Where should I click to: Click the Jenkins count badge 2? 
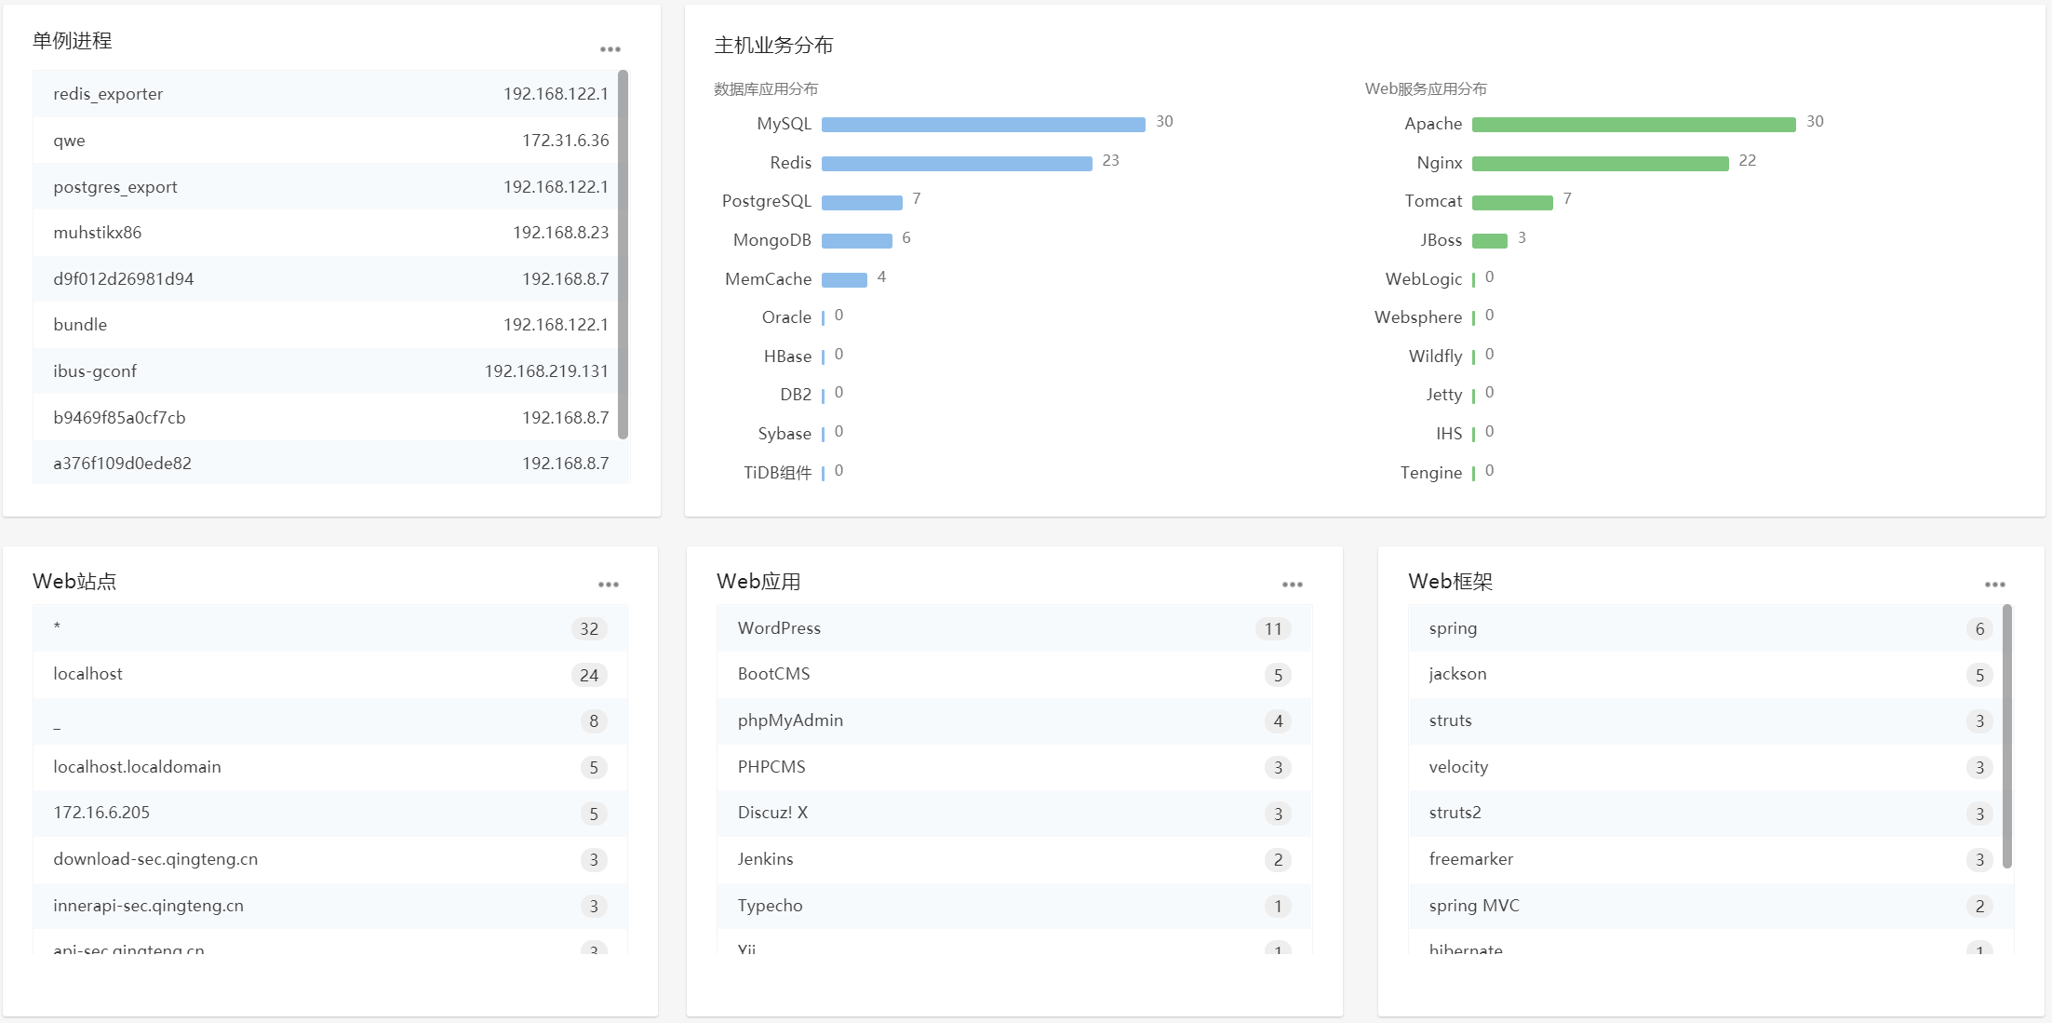pyautogui.click(x=1278, y=860)
